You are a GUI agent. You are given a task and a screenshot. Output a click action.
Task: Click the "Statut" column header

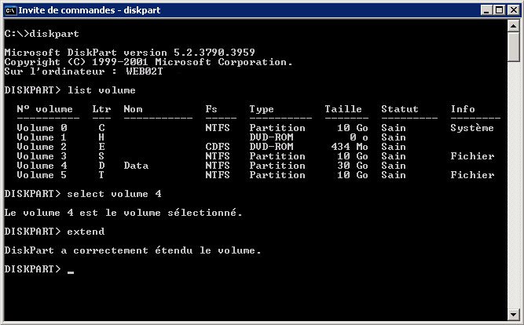point(400,109)
